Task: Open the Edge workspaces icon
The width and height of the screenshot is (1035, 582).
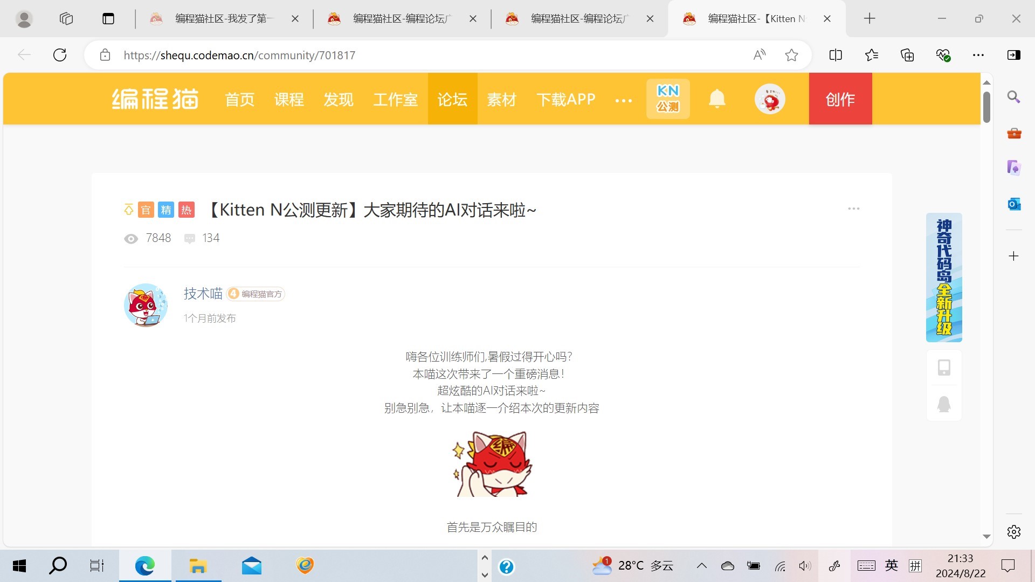Action: click(66, 19)
